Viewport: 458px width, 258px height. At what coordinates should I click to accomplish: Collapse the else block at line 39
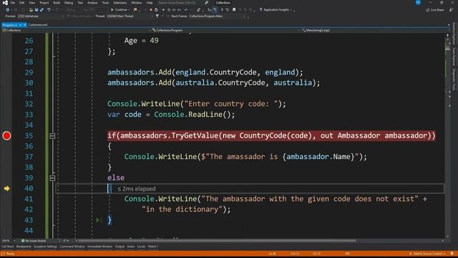pyautogui.click(x=52, y=178)
